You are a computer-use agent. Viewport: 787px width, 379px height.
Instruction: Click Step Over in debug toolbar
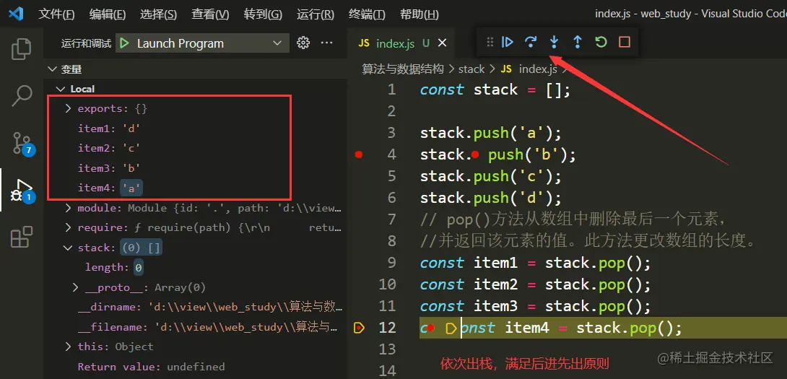click(531, 42)
